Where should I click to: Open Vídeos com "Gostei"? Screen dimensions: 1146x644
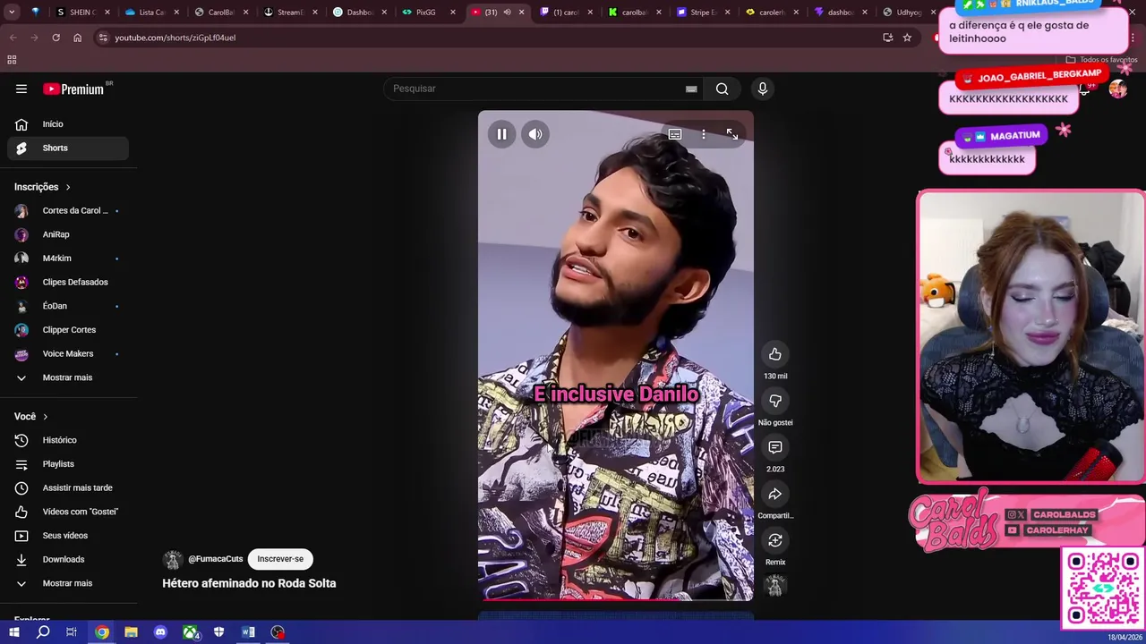[x=68, y=512]
